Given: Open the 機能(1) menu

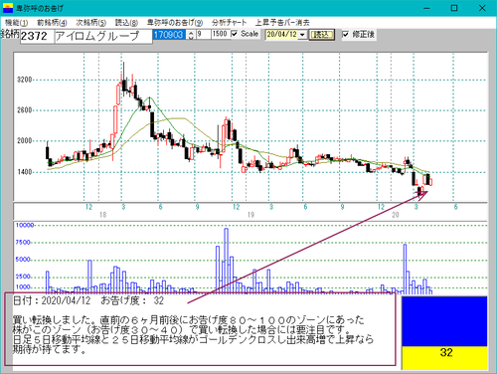Looking at the screenshot, I should 16,23.
